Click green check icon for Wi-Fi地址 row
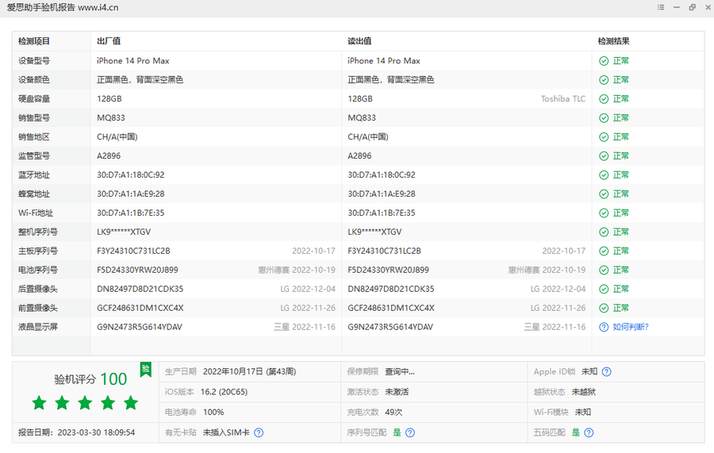The width and height of the screenshot is (714, 453). point(604,213)
